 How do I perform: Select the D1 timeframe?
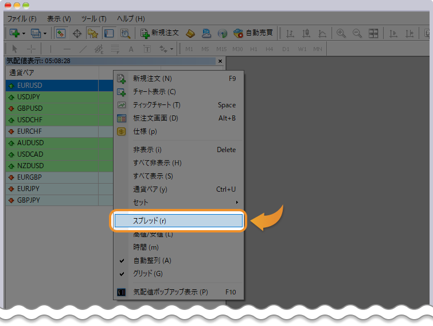(x=286, y=49)
